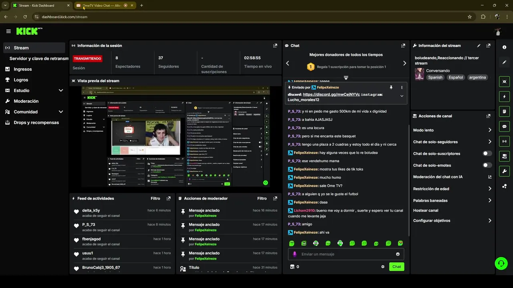Image resolution: width=513 pixels, height=288 pixels.
Task: Toggle the document icon in right sidebar
Action: click(504, 111)
